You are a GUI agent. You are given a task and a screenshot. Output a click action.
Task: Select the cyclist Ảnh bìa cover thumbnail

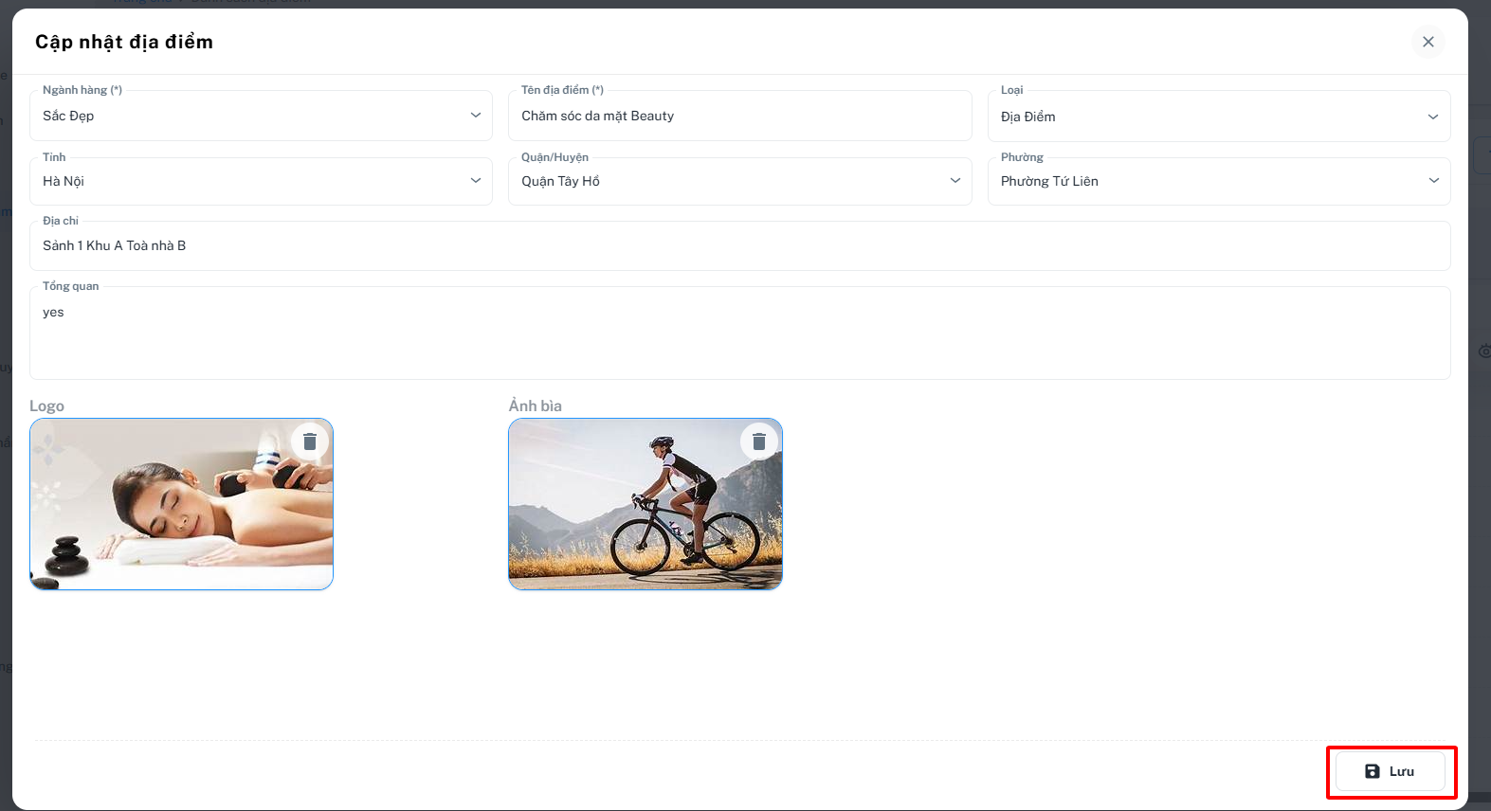pyautogui.click(x=645, y=504)
